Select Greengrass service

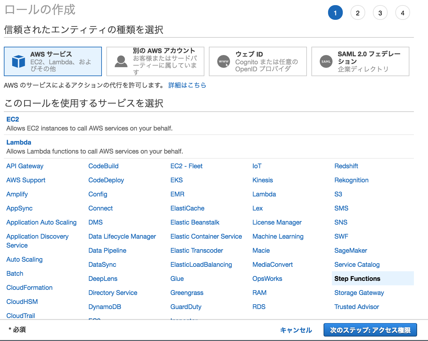(x=187, y=293)
